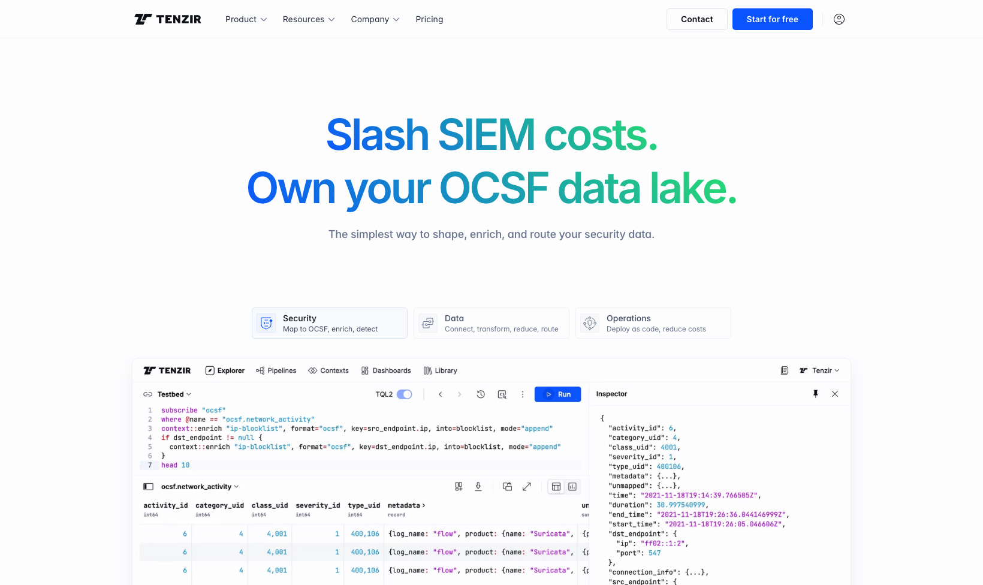Click the Contexts icon

pyautogui.click(x=312, y=370)
